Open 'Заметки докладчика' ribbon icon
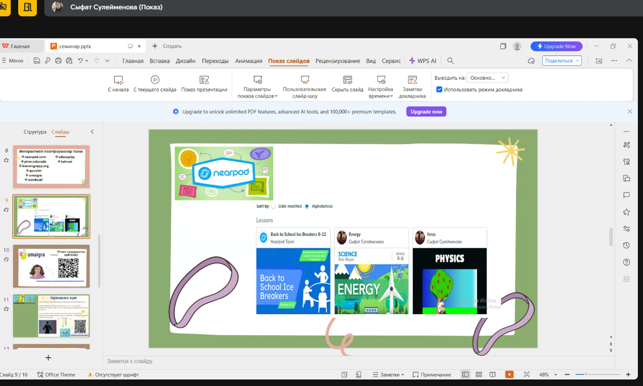The width and height of the screenshot is (643, 386). pos(412,80)
